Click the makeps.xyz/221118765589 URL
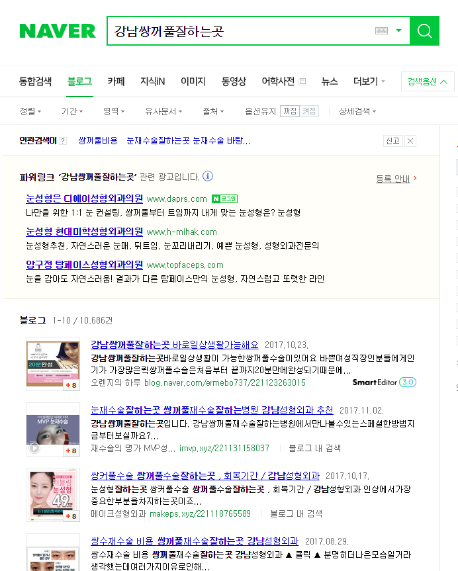 (200, 514)
